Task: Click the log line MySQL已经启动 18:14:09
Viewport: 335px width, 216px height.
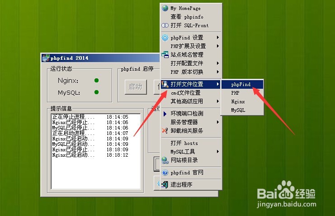Action: tap(90, 144)
